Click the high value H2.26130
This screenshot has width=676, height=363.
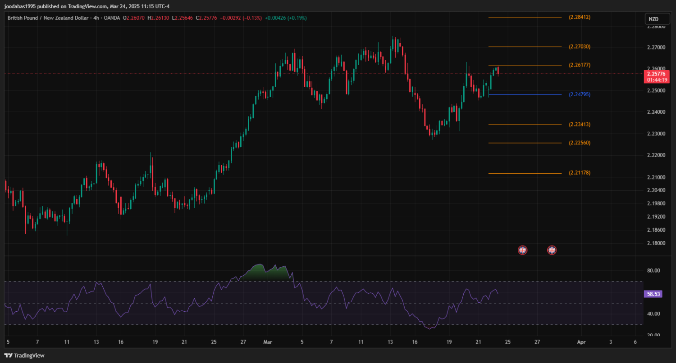pyautogui.click(x=158, y=18)
